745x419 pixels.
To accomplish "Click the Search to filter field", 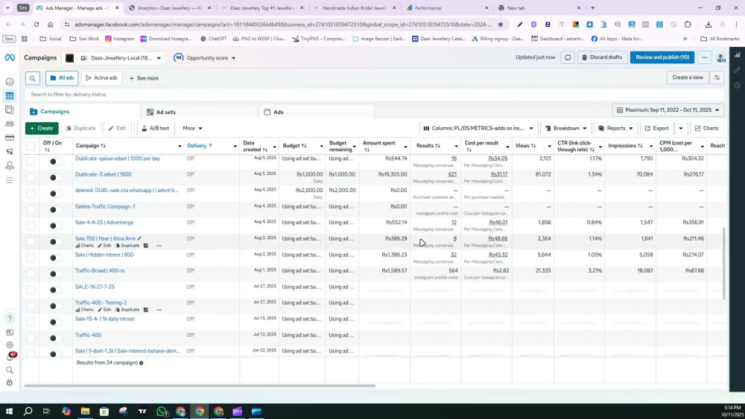I will point(375,95).
